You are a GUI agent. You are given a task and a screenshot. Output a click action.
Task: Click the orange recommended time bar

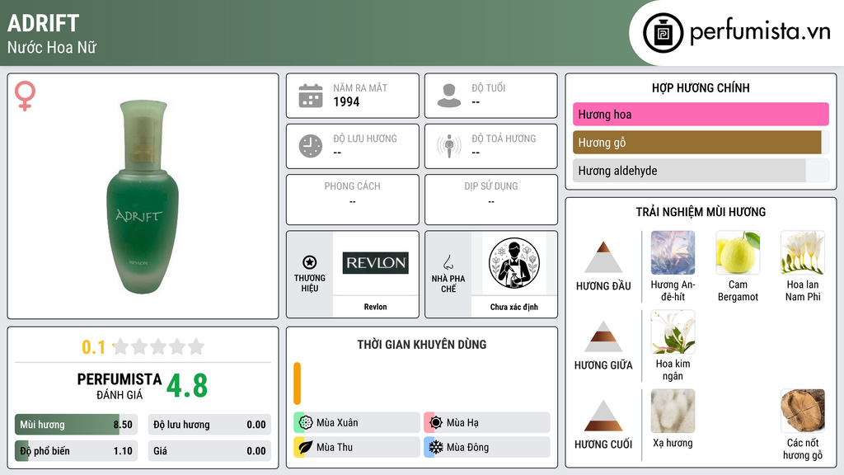(297, 383)
